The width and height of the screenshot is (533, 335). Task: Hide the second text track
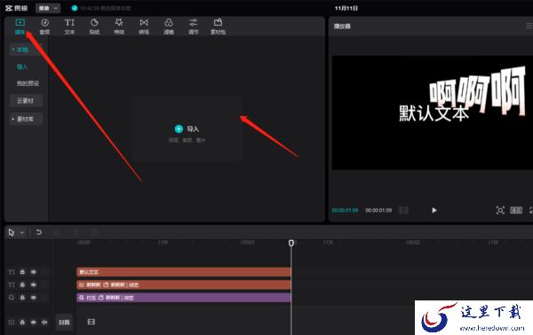pos(34,284)
